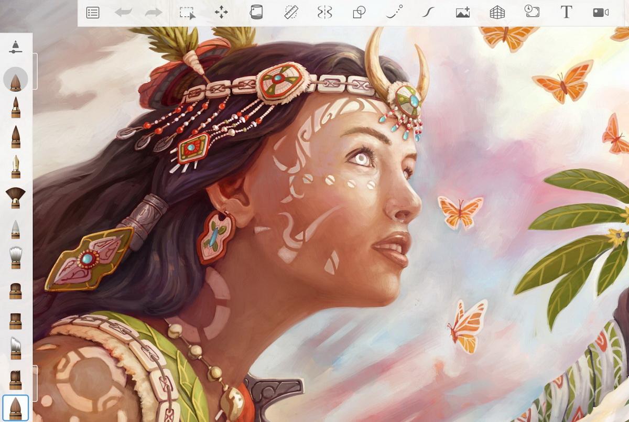Enable Symmetry drawing mode
Screen dimensions: 629x422
click(325, 13)
